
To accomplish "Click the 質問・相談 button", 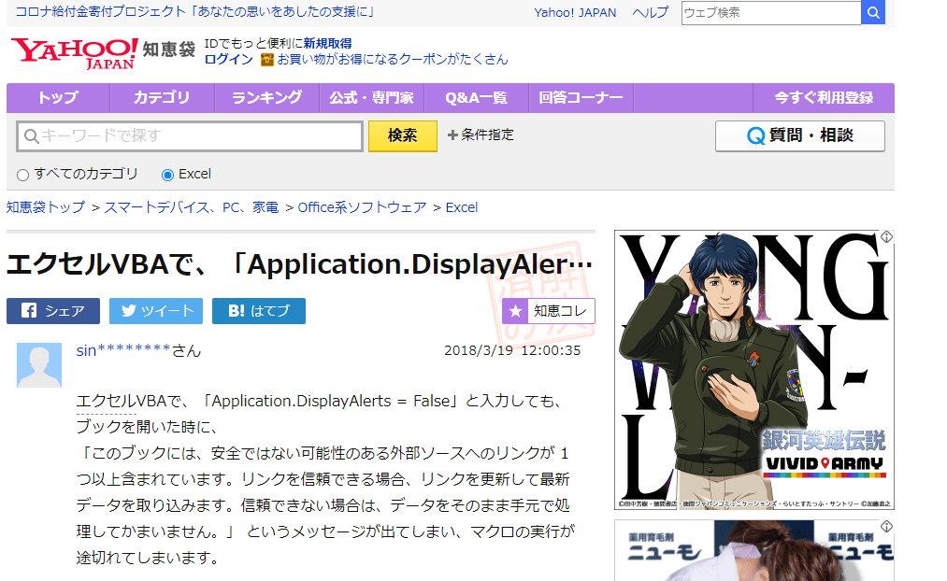I will (799, 135).
